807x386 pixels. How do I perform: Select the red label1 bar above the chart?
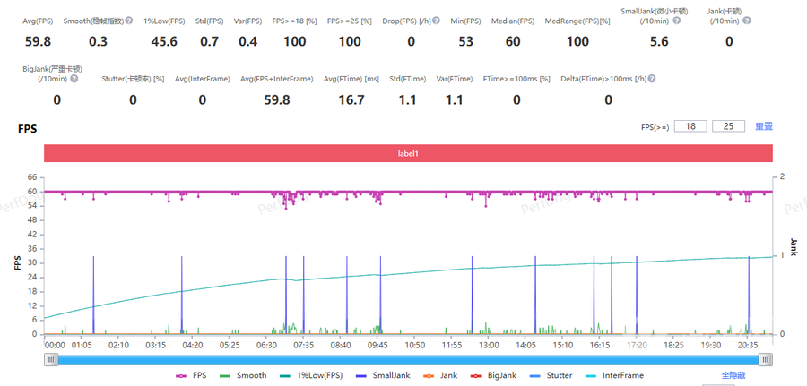pyautogui.click(x=408, y=154)
